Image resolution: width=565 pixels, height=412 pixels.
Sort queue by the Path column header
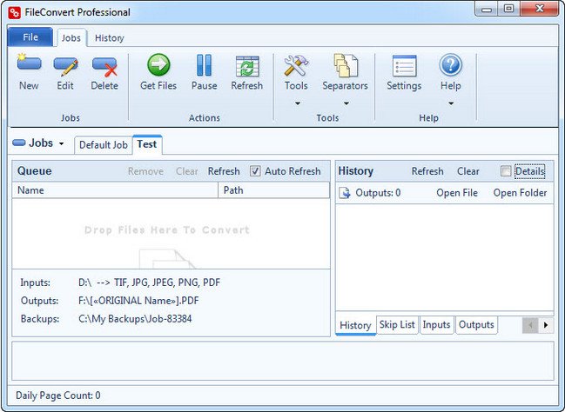tap(274, 190)
